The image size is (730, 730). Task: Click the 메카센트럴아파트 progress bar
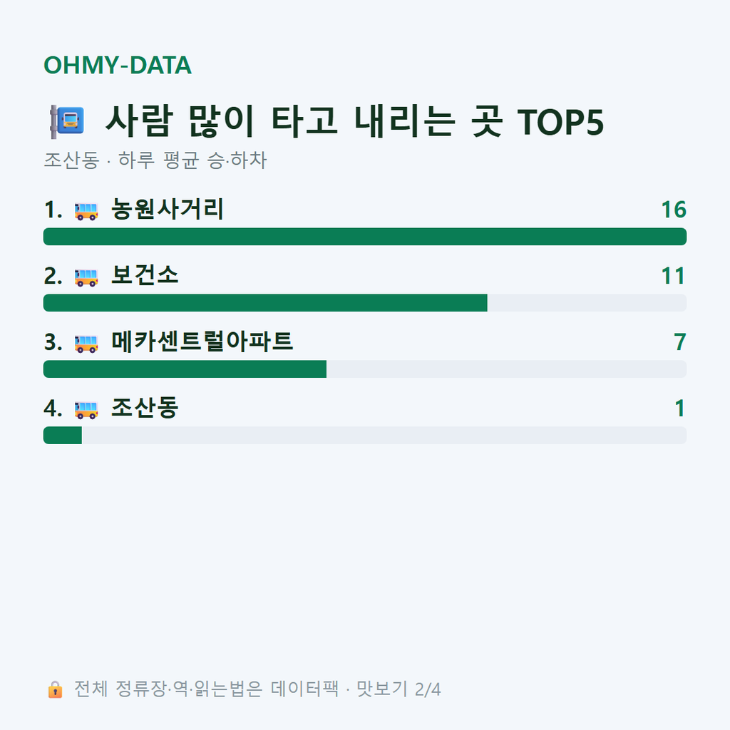(x=365, y=369)
